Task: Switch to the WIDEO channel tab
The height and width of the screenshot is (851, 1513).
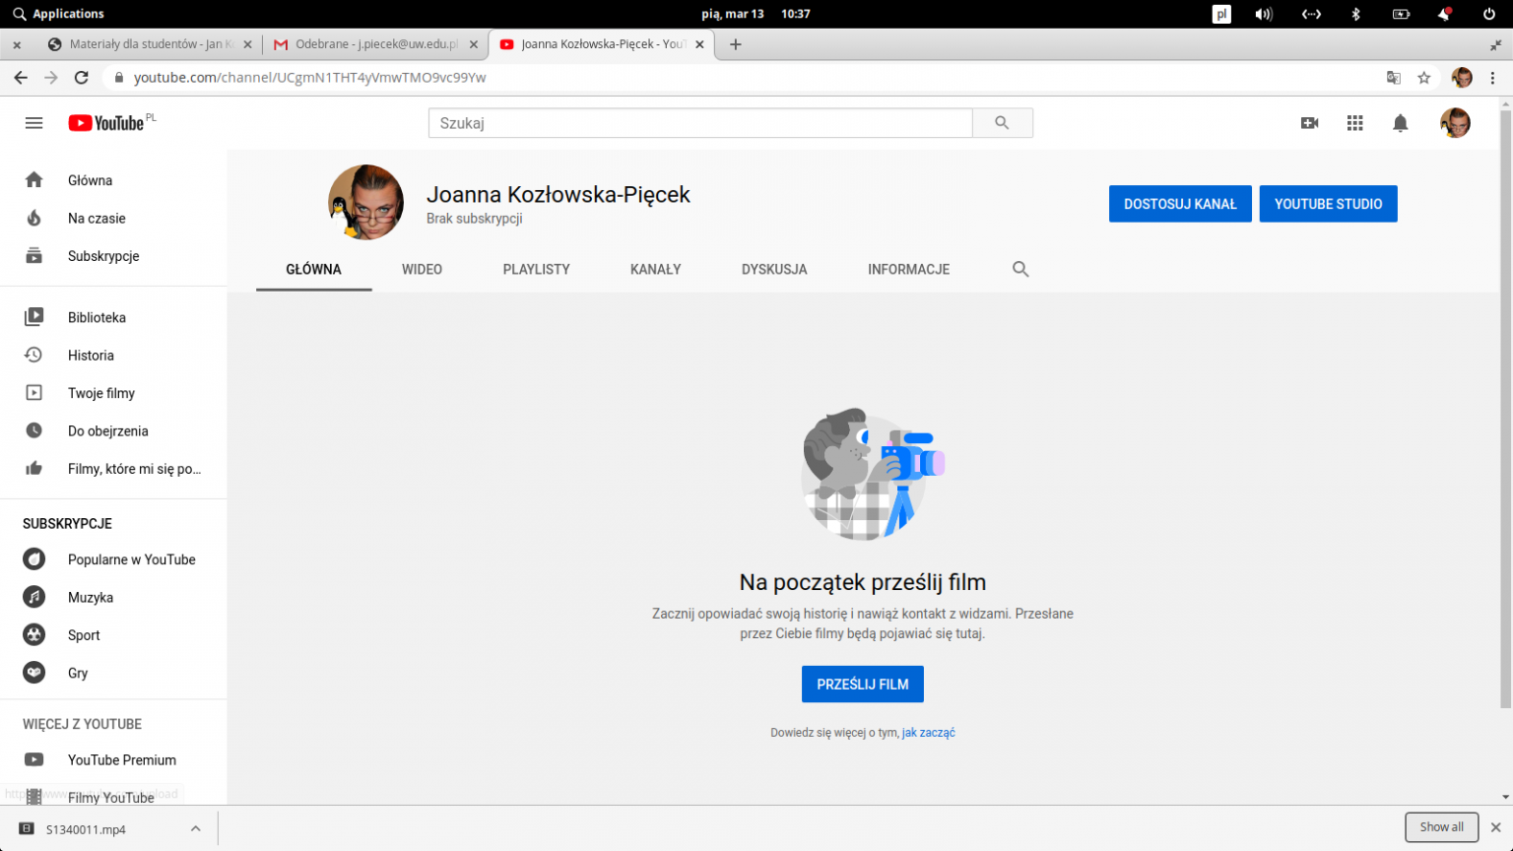Action: 422,269
